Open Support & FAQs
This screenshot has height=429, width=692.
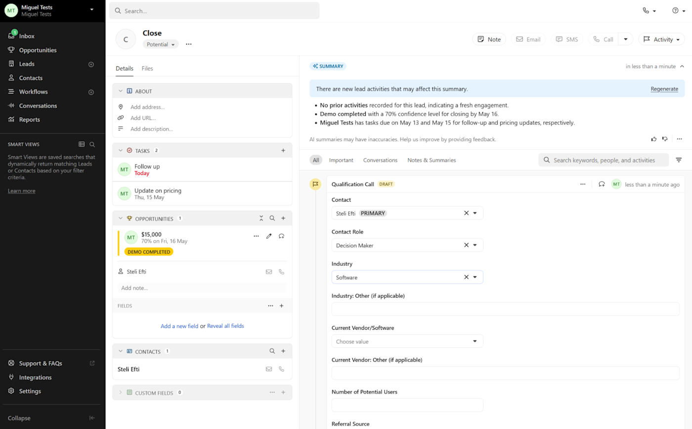point(41,363)
